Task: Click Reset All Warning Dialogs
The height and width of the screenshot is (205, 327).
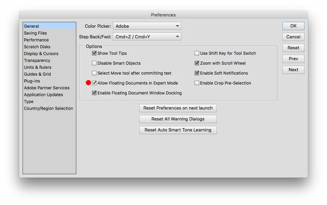Action: tap(178, 119)
